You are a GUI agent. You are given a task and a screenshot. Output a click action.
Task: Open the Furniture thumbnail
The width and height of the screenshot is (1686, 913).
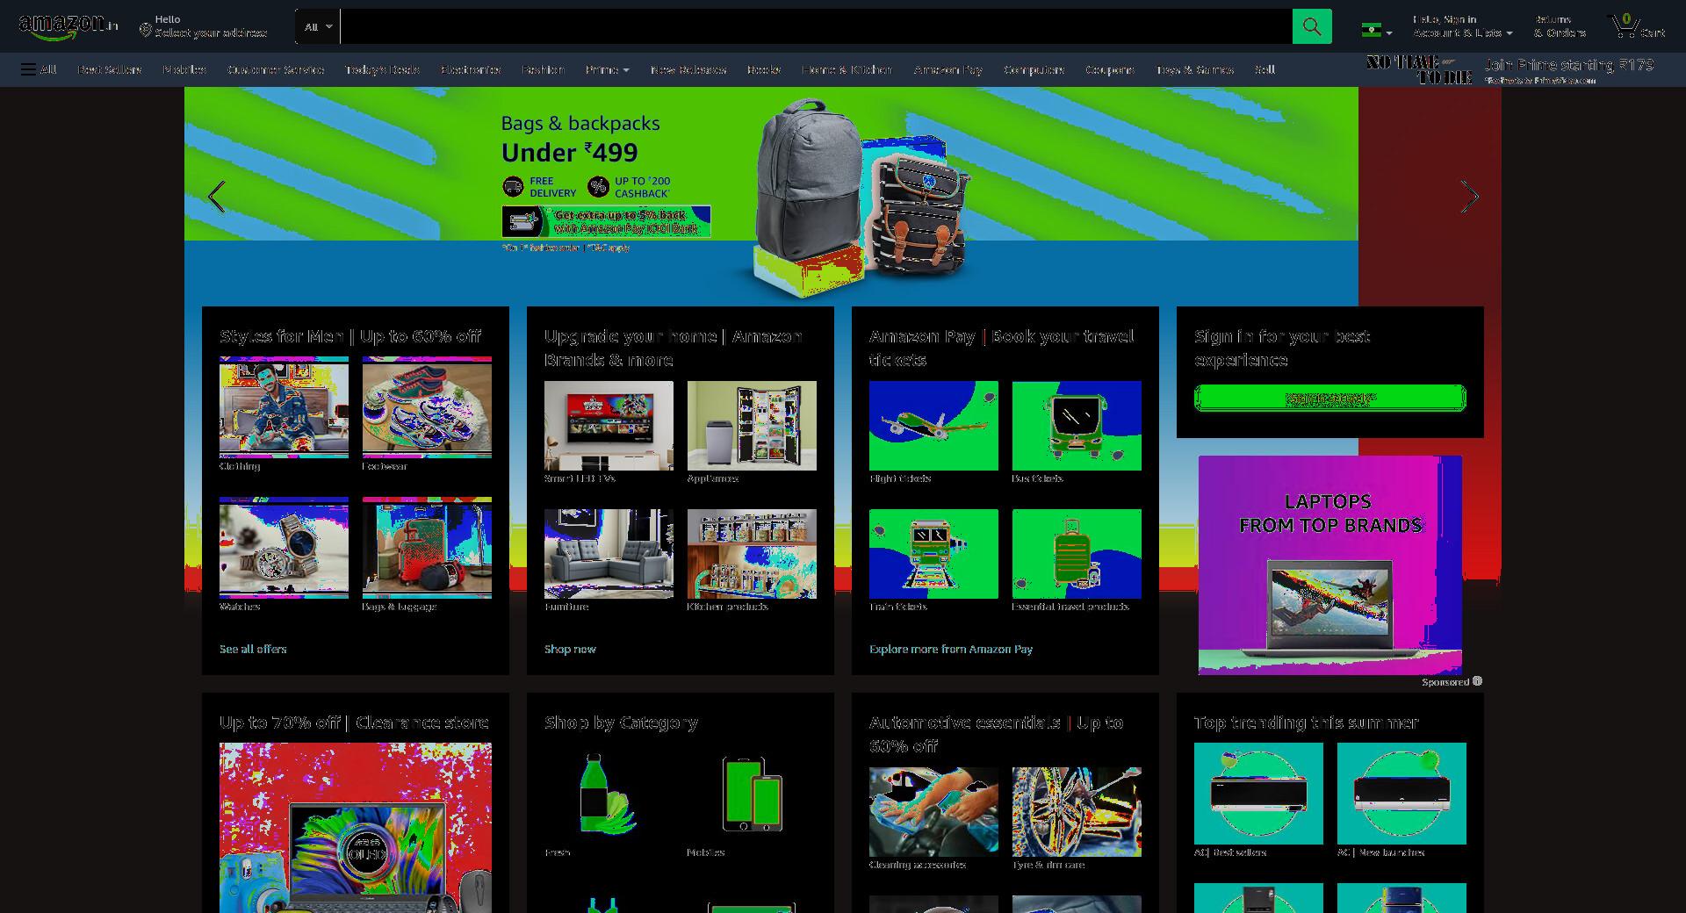pyautogui.click(x=609, y=554)
